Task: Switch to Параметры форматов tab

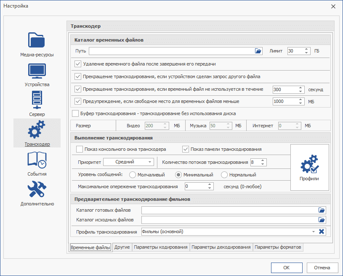Action: coord(278,247)
